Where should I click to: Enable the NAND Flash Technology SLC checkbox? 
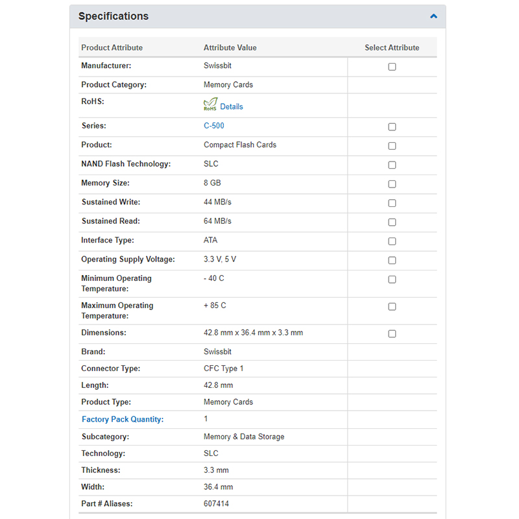[x=392, y=165]
